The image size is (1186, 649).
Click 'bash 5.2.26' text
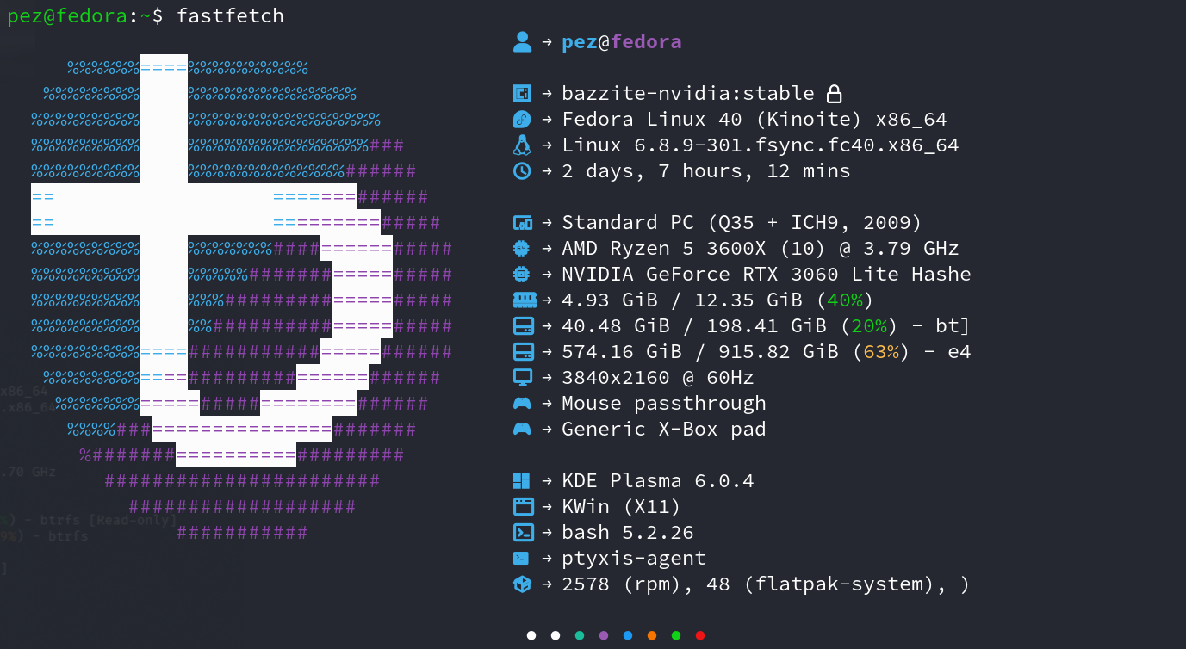click(x=628, y=532)
